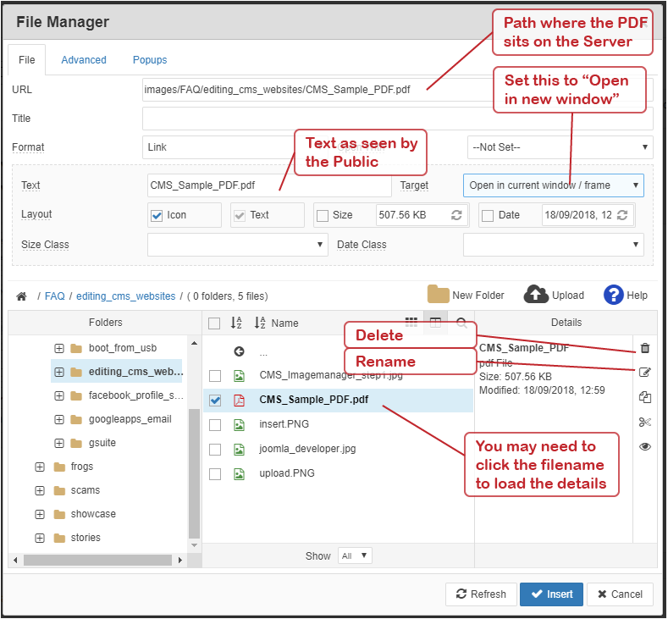The image size is (668, 619).
Task: Refresh the file Date value icon
Action: (x=622, y=215)
